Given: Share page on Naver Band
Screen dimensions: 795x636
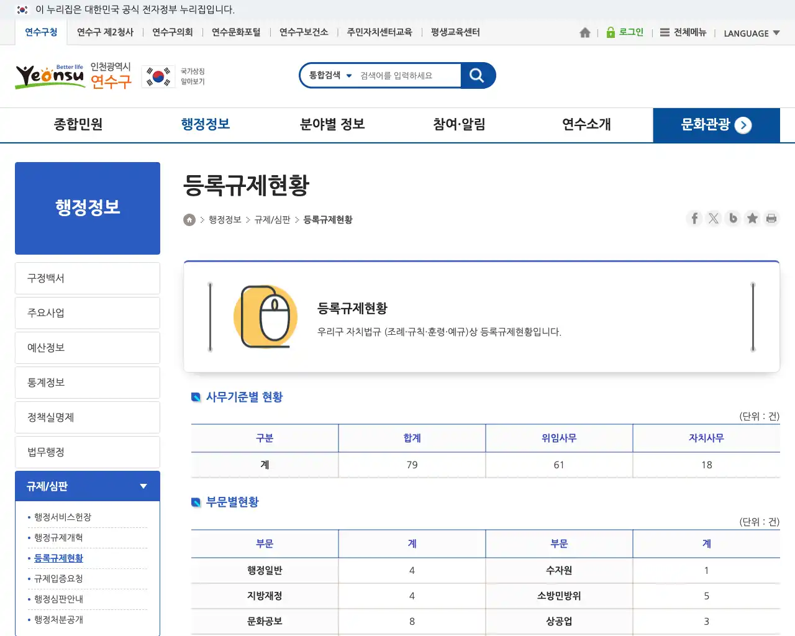Looking at the screenshot, I should click(x=733, y=219).
